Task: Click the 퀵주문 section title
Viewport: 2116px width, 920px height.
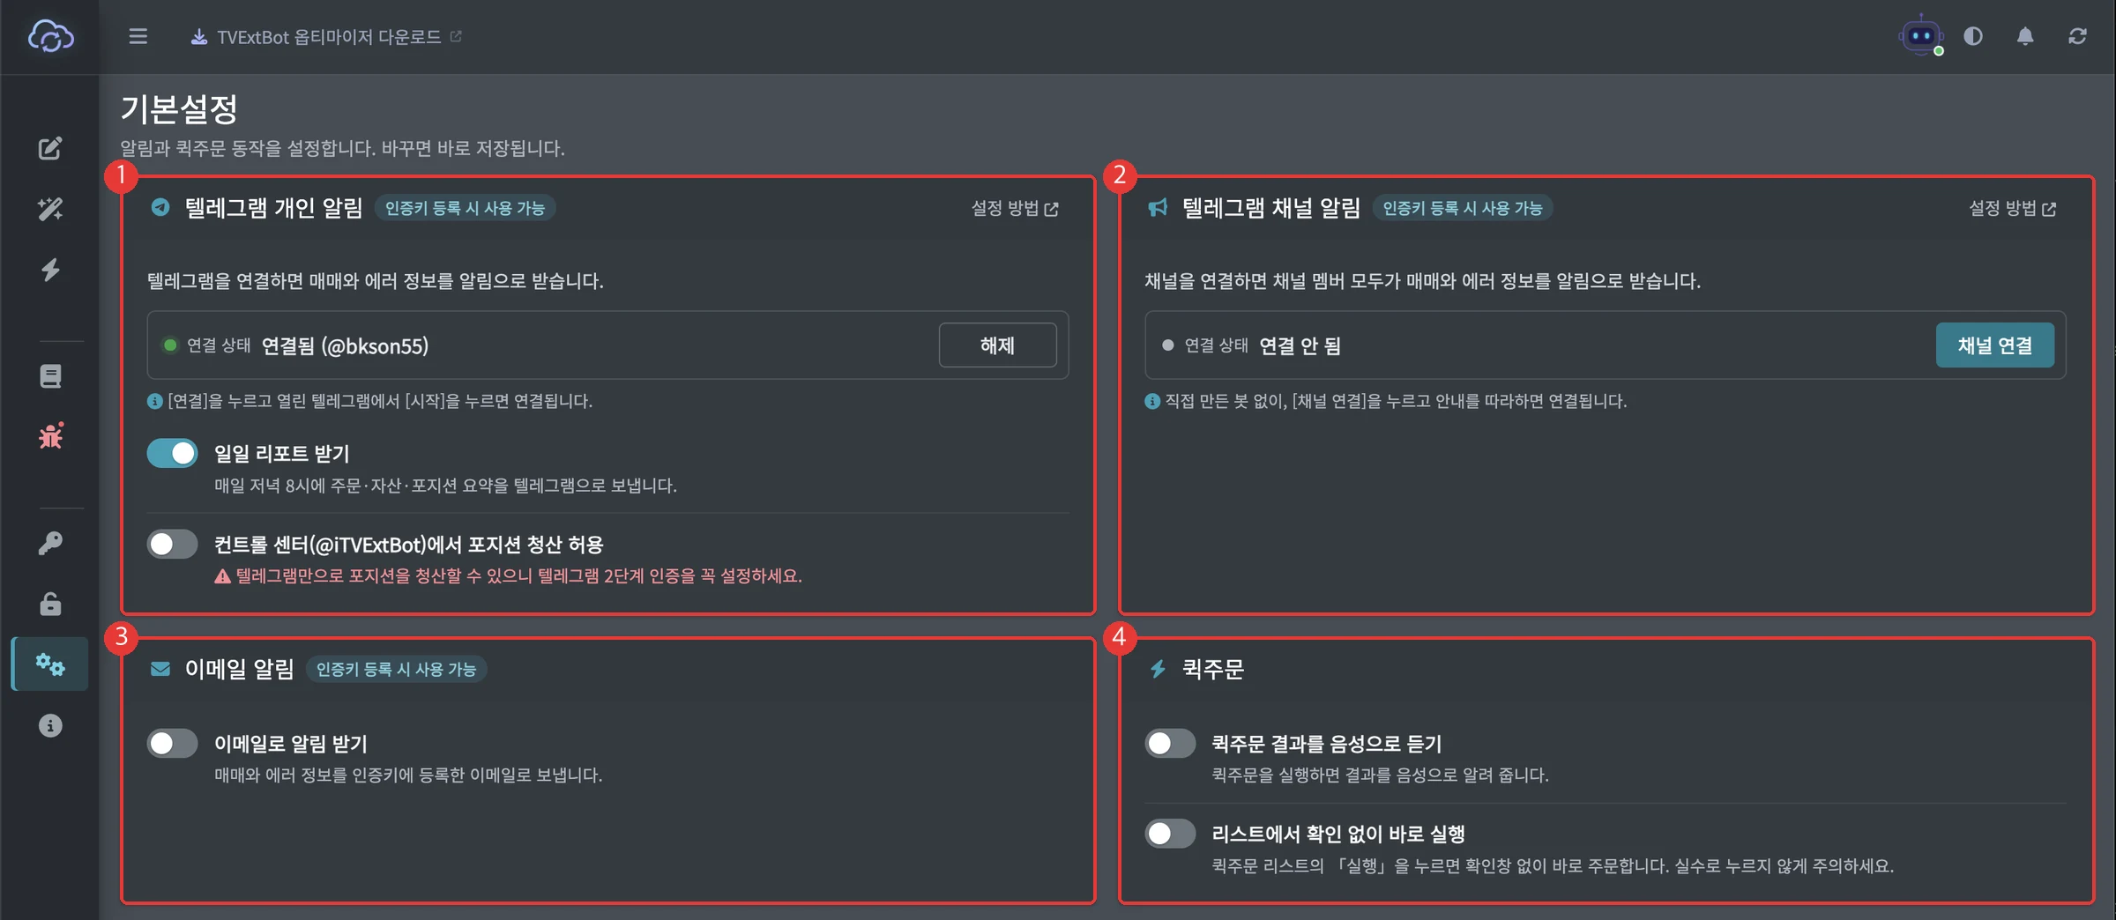Action: click(x=1212, y=669)
